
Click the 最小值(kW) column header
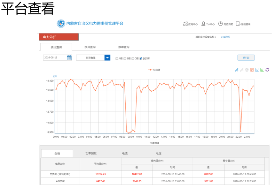click(229, 161)
